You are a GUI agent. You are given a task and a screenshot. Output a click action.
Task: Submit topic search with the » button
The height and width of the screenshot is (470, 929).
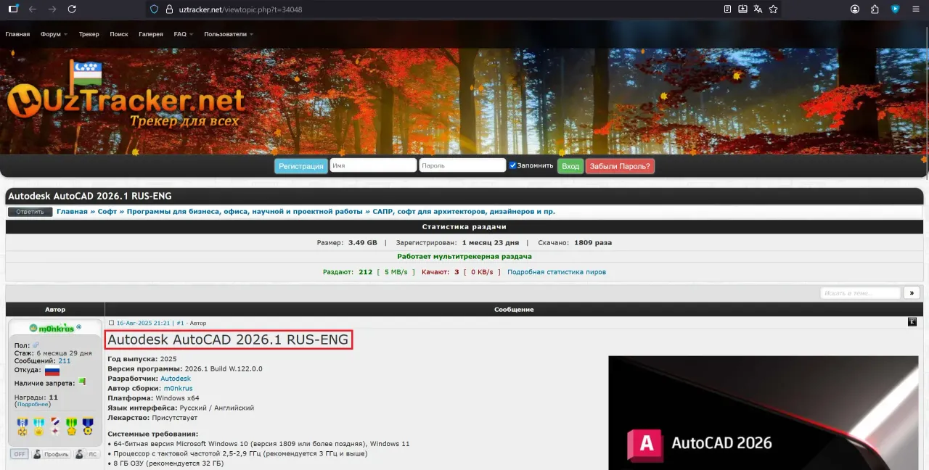912,293
